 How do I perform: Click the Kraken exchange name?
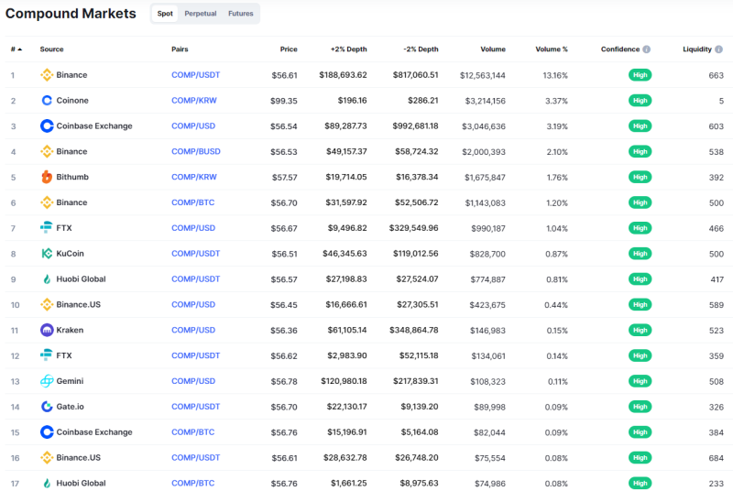click(x=71, y=330)
